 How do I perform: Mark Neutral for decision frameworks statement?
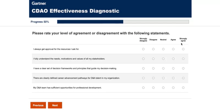click(x=163, y=68)
